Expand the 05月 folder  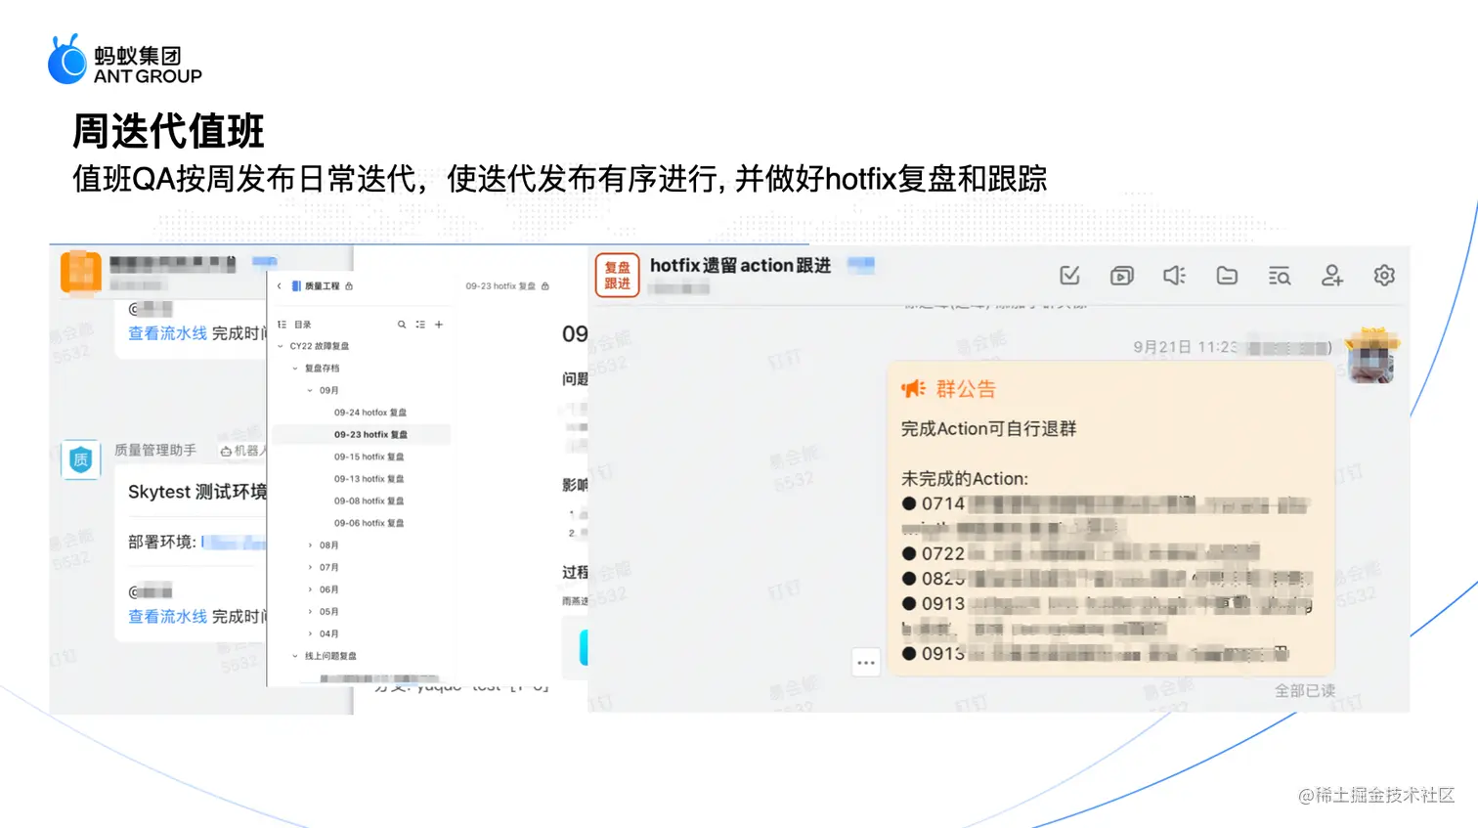click(x=310, y=612)
